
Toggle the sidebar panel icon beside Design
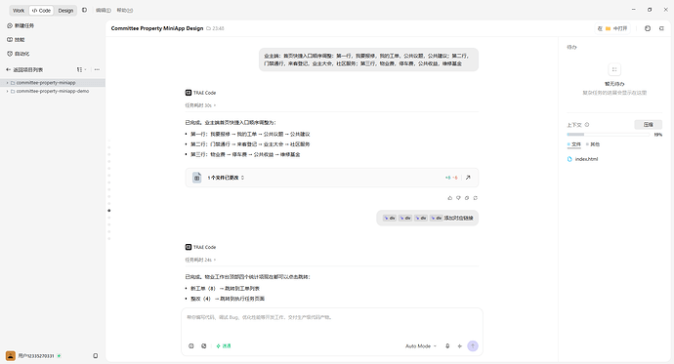pyautogui.click(x=84, y=10)
